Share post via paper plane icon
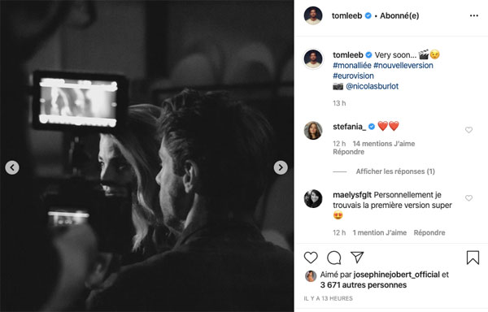This screenshot has width=488, height=312. [357, 257]
